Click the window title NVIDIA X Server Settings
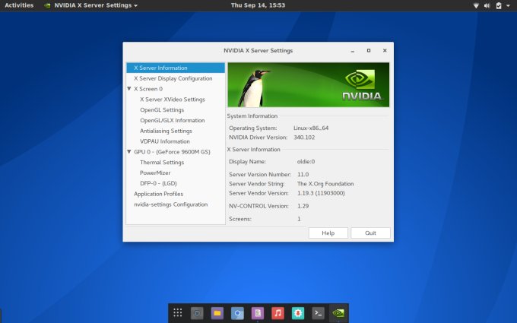The width and height of the screenshot is (517, 323). [258, 50]
